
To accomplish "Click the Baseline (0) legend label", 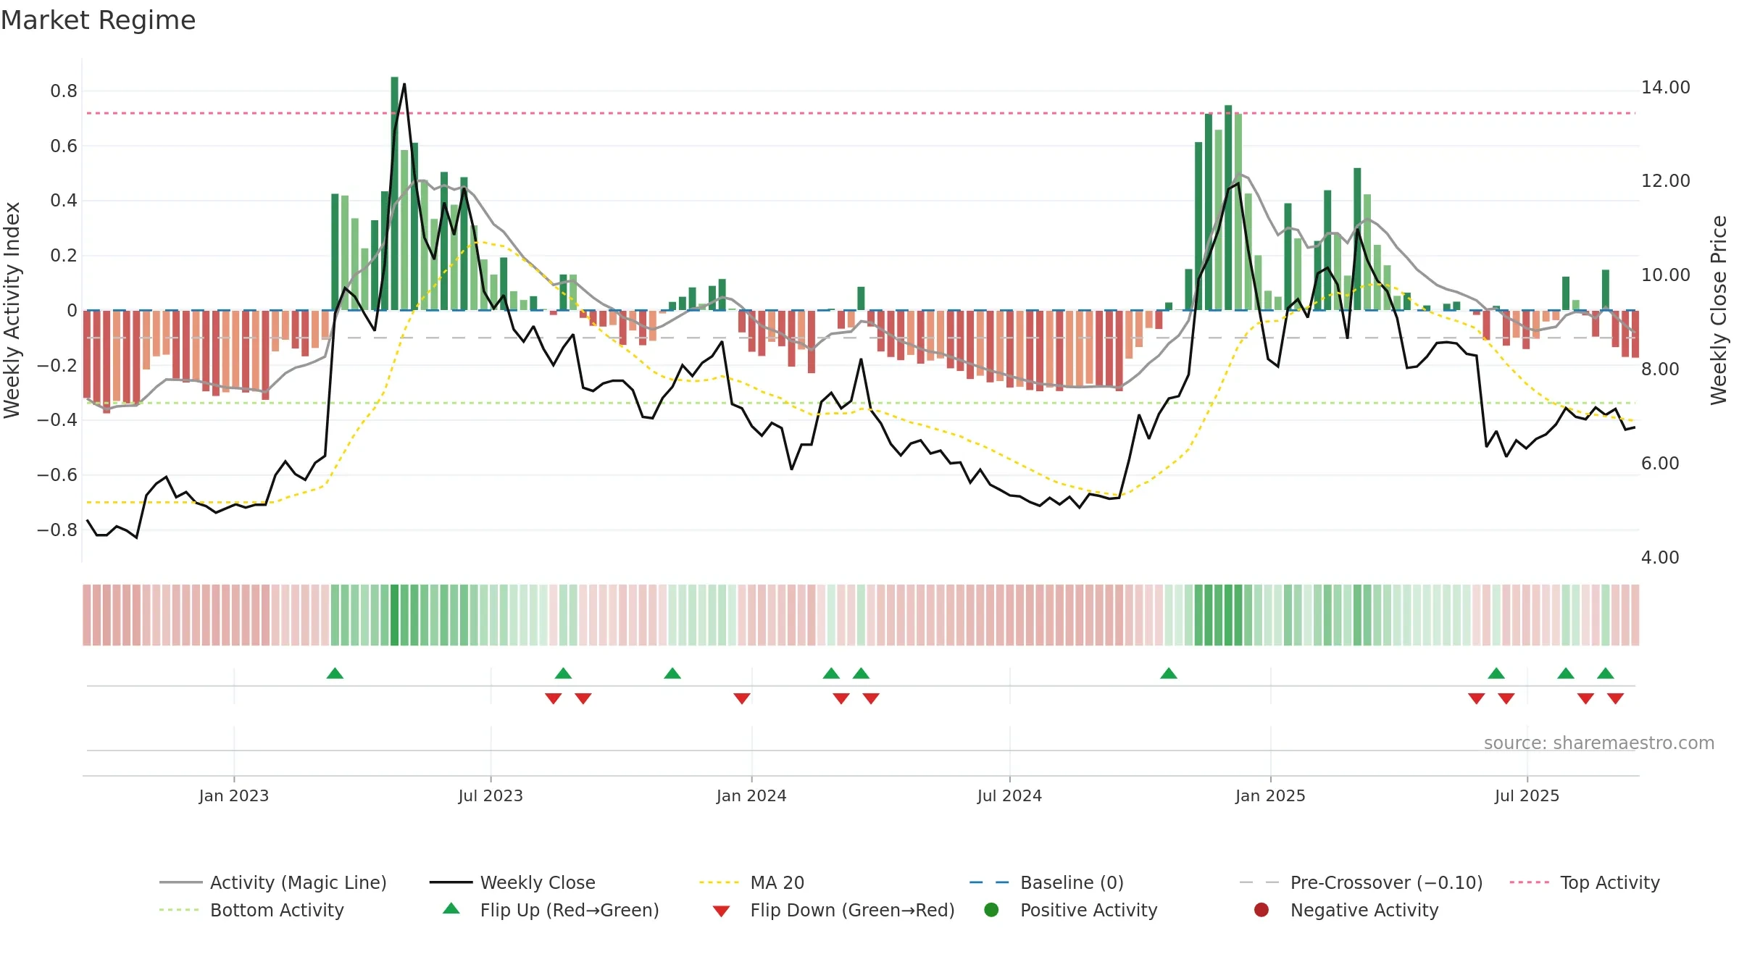I will click(x=1072, y=882).
